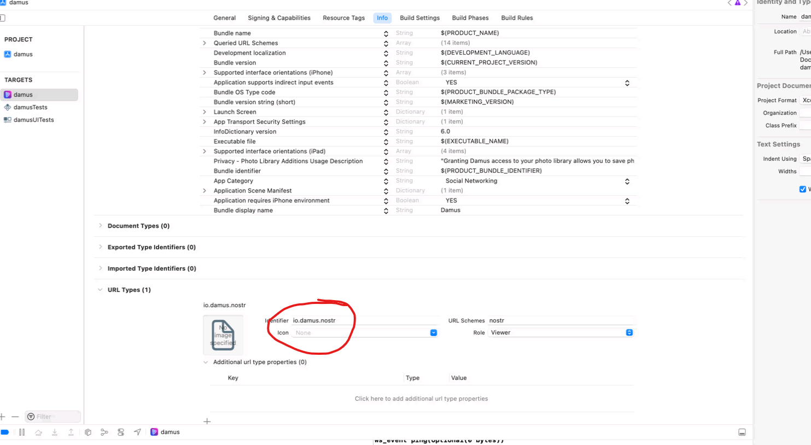Image resolution: width=811 pixels, height=445 pixels.
Task: Remove target with minus icon
Action: [15, 417]
